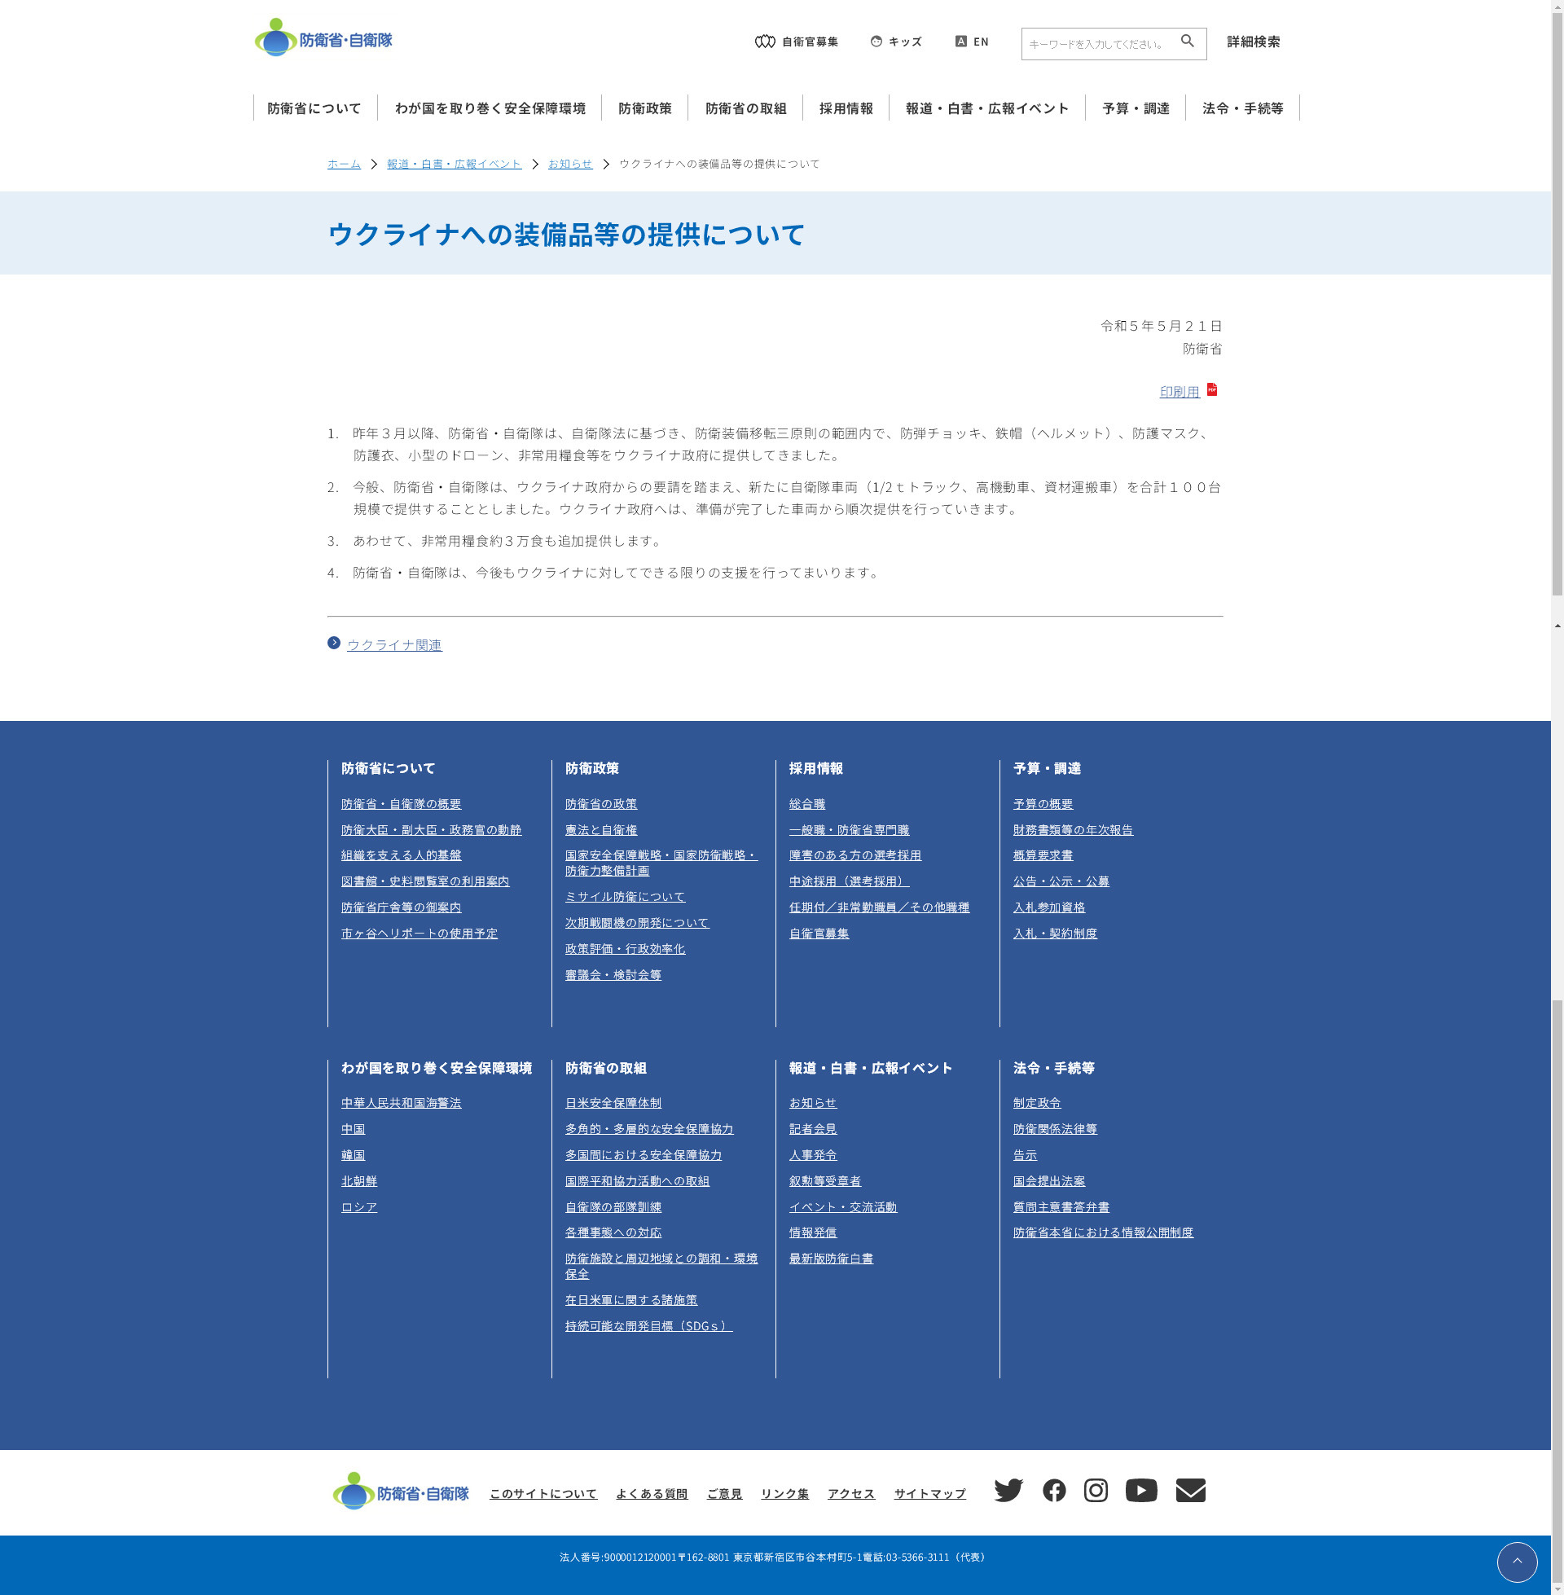Open the 防衛省について menu

[x=314, y=108]
